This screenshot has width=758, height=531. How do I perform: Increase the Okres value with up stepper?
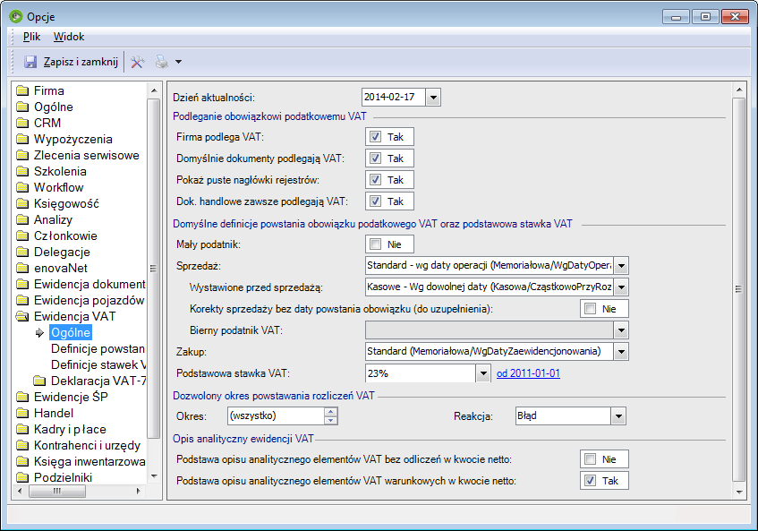click(330, 412)
